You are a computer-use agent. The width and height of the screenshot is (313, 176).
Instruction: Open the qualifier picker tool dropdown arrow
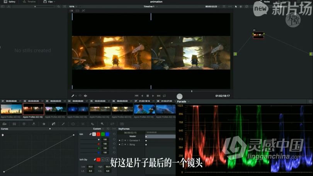[76, 96]
